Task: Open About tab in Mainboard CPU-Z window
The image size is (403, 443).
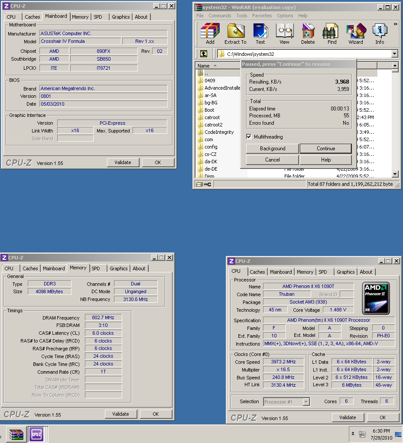Action: [x=141, y=17]
